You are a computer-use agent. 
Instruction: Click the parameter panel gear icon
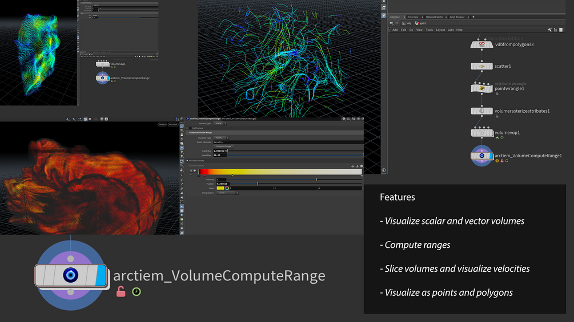point(344,119)
